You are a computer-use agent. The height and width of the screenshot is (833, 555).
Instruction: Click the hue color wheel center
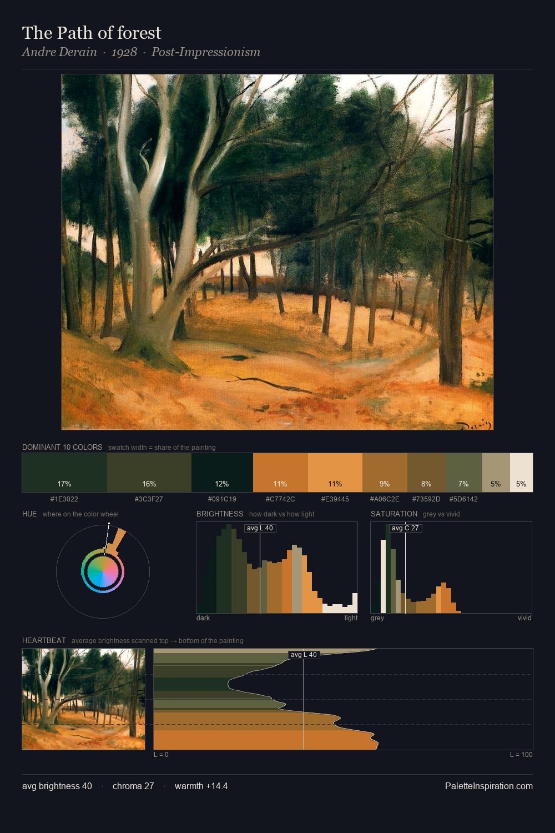[x=103, y=571]
